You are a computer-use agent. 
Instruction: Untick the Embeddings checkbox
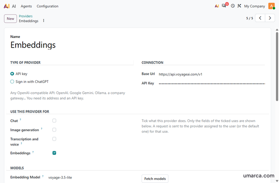click(54, 153)
